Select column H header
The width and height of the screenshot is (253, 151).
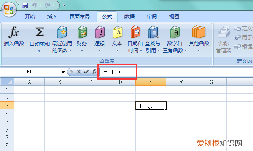click(240, 82)
